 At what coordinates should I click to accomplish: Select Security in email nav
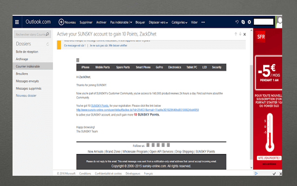tap(217, 67)
